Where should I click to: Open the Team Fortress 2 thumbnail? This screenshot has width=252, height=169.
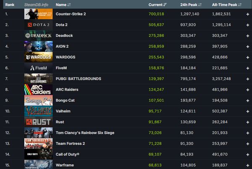(38, 143)
